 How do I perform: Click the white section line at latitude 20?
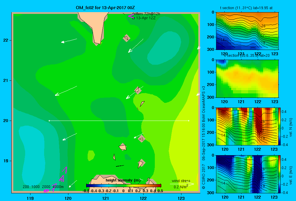point(119,121)
